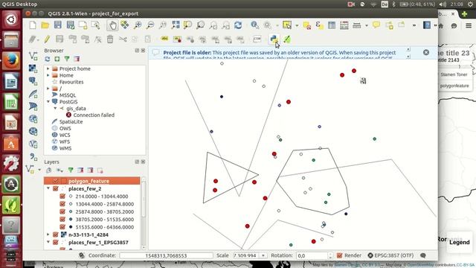Refresh the map canvas
Screen dimensions: 476x268
pyautogui.click(x=238, y=25)
